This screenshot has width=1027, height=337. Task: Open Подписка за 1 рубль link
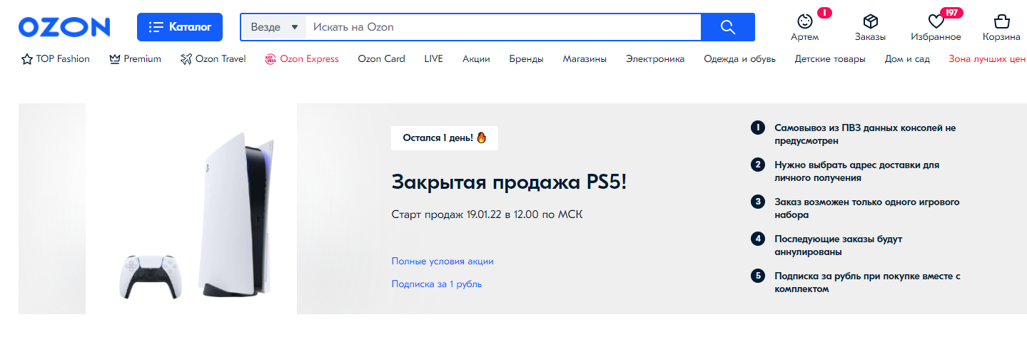(437, 284)
